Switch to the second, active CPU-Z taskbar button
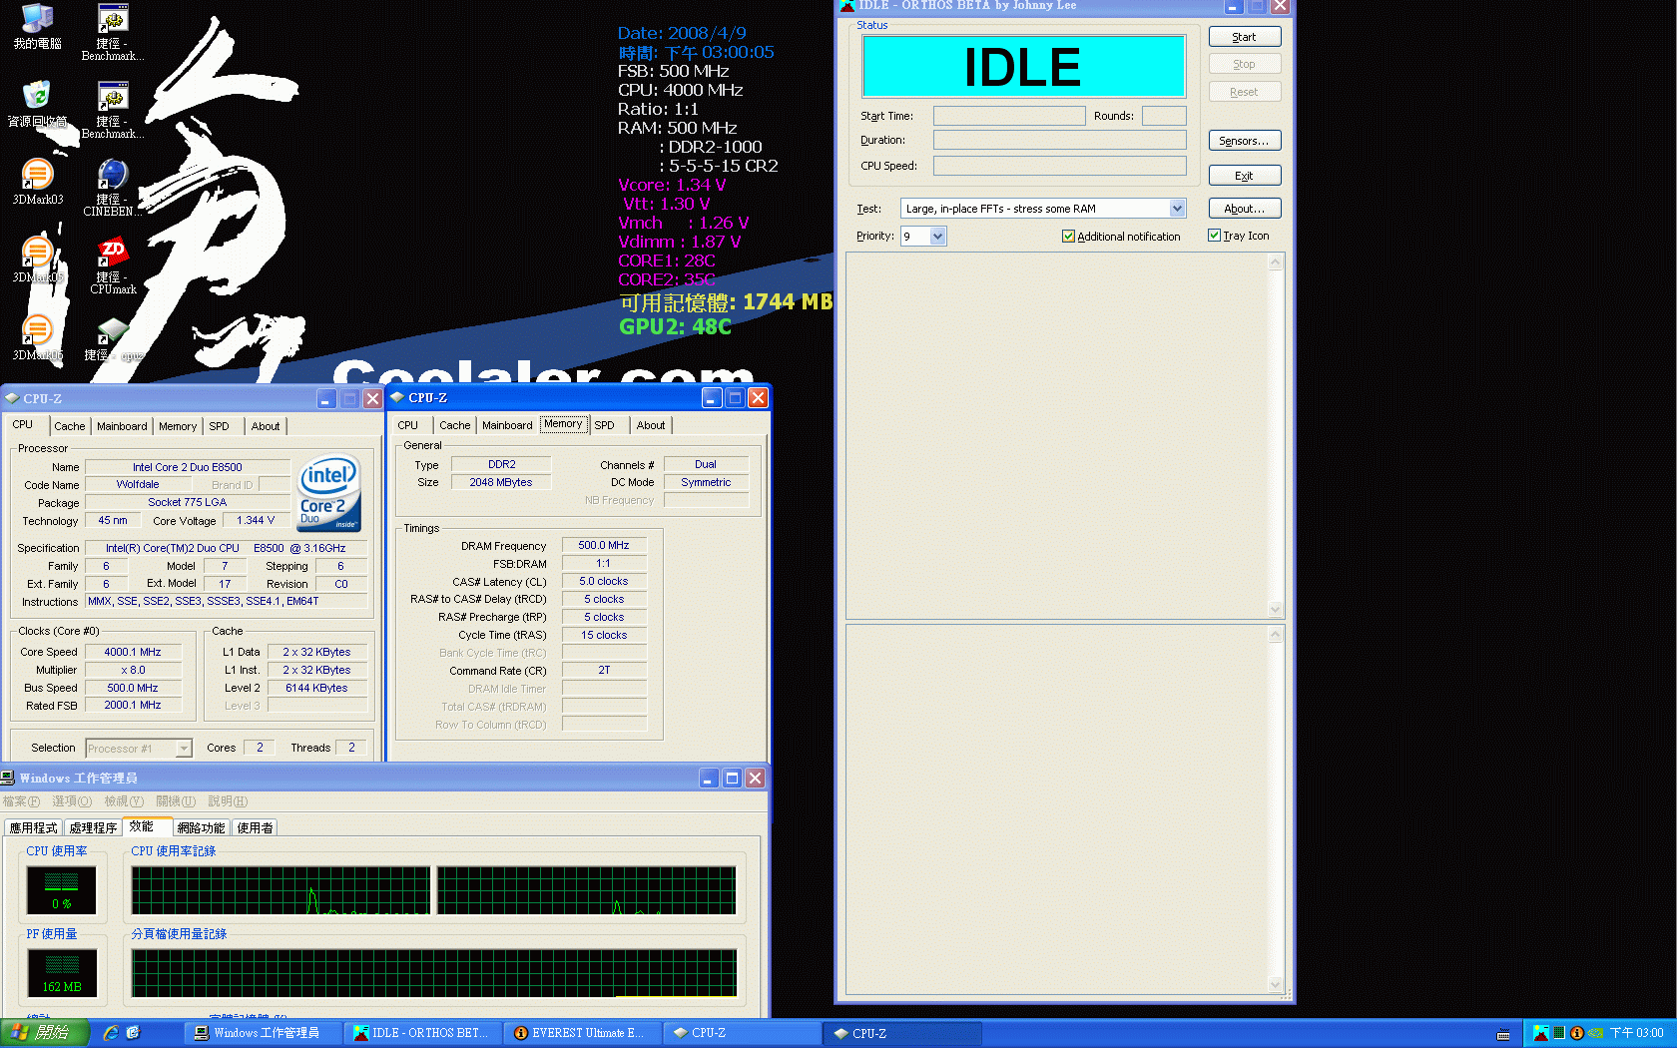The image size is (1677, 1048). [x=903, y=1033]
